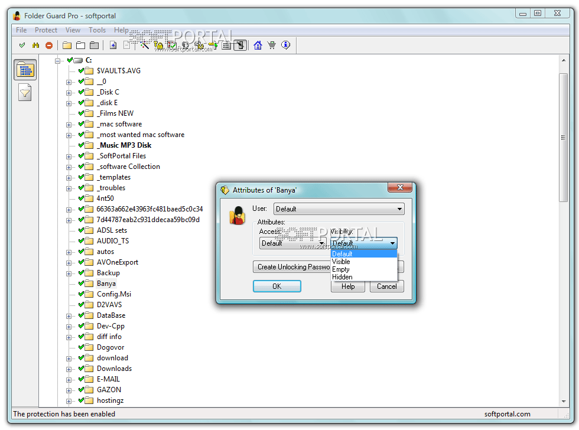The image size is (579, 430).
Task: Click the drive icon beside C:
Action: tap(78, 60)
